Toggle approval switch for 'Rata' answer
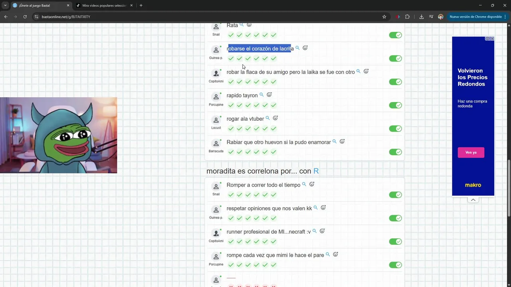The image size is (511, 287). point(395,35)
